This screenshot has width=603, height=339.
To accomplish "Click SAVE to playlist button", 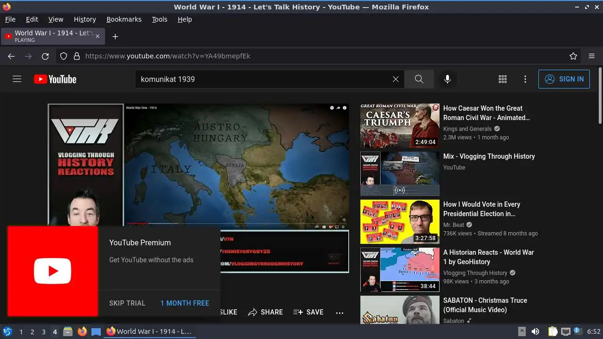I will click(x=309, y=312).
